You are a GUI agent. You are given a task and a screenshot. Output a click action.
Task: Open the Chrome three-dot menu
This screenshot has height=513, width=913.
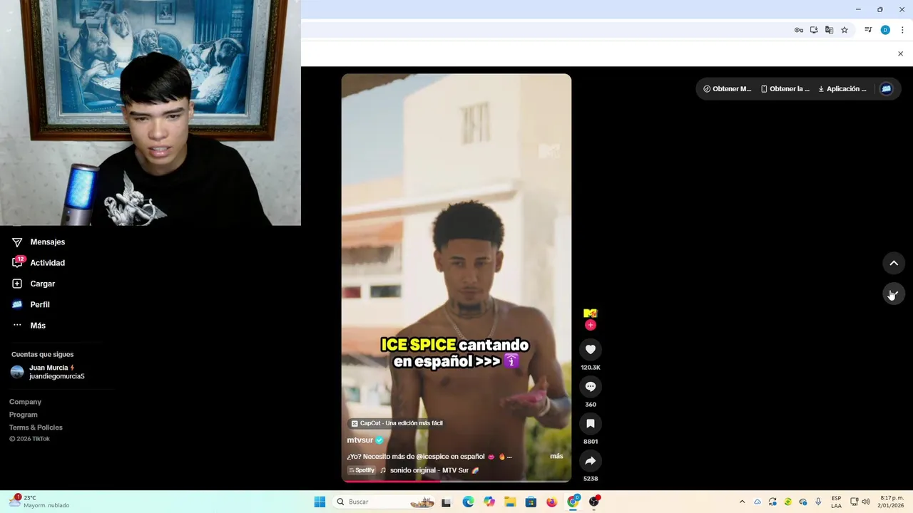(x=902, y=30)
